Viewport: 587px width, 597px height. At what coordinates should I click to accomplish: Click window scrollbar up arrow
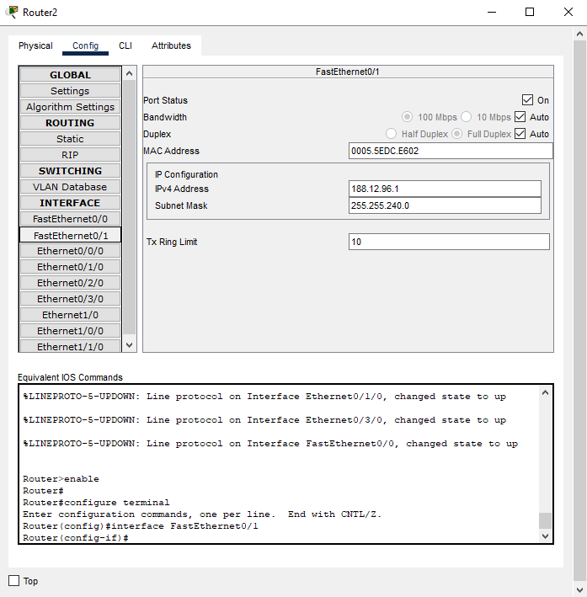tap(579, 34)
